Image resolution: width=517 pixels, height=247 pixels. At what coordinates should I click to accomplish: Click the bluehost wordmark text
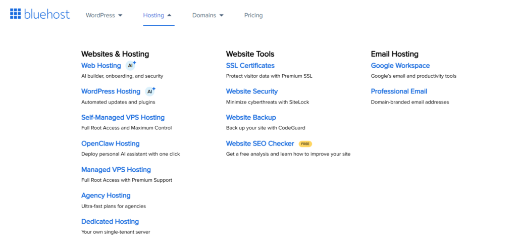point(47,14)
